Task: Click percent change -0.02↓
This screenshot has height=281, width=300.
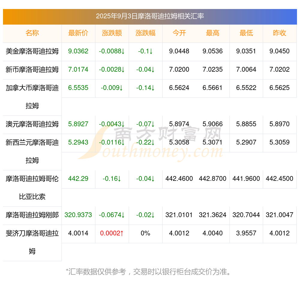Action: [145, 215]
